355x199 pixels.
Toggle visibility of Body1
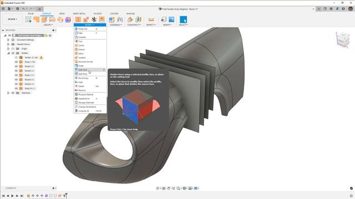[16, 62]
